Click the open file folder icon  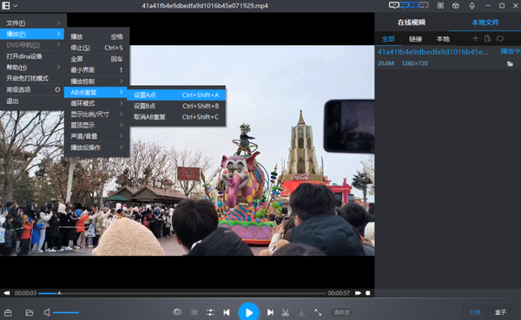pos(30,313)
